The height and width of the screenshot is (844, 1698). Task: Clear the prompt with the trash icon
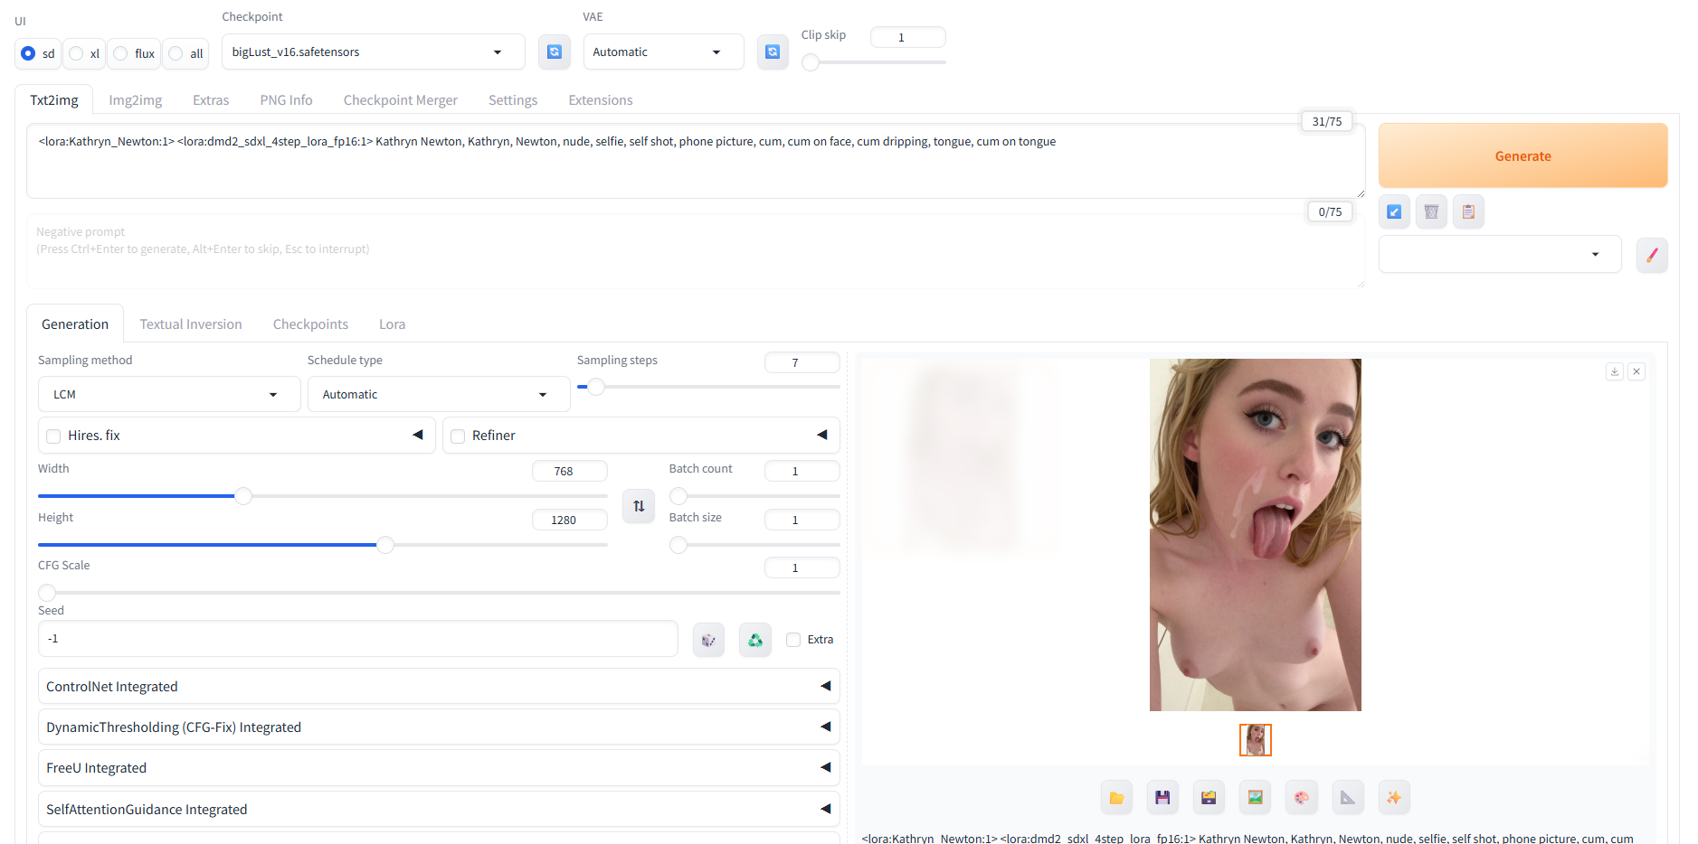pyautogui.click(x=1431, y=211)
